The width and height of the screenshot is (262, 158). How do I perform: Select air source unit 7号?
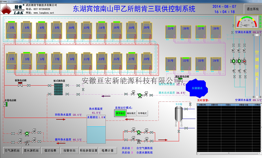(x=57, y=61)
